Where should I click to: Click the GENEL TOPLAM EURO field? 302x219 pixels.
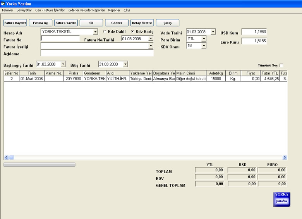pyautogui.click(x=272, y=184)
